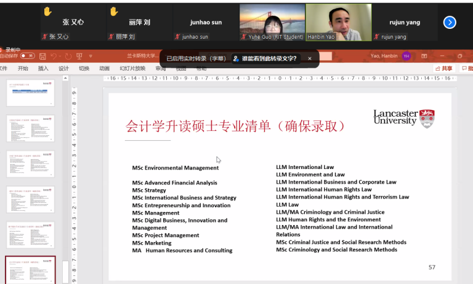This screenshot has height=284, width=473.
Task: Expand the customize quick access toolbar arrow
Action: (x=91, y=56)
